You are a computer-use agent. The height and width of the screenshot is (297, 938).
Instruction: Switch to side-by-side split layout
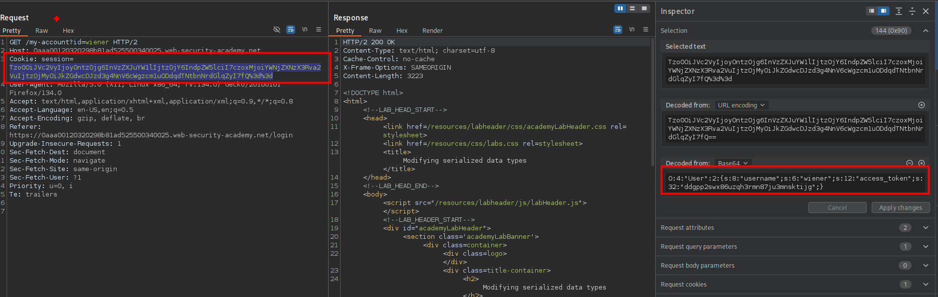coord(620,8)
